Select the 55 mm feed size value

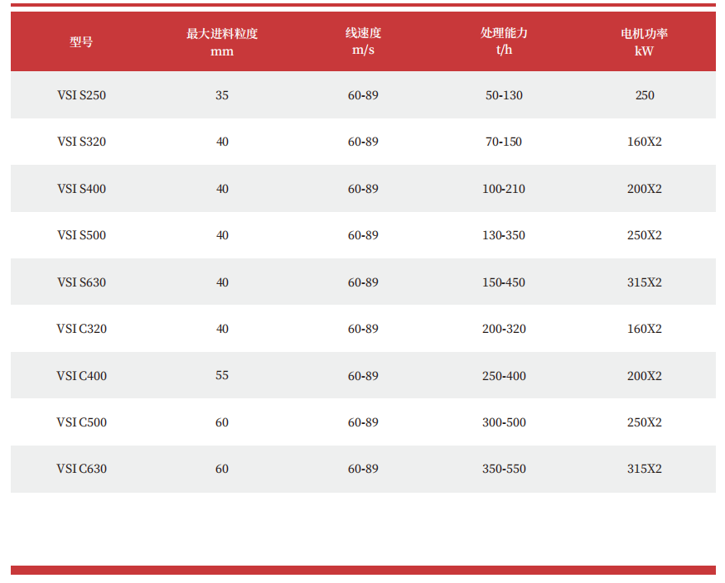(x=222, y=376)
